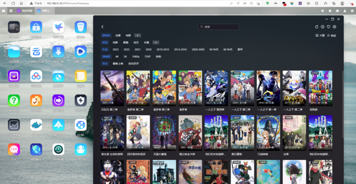Filter by years 2019-2015
Viewport: 356px width, 184px height.
point(163,49)
